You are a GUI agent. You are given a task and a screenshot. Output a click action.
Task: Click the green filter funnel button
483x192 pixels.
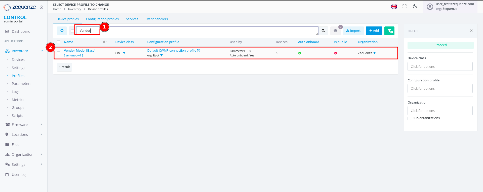coord(389,31)
